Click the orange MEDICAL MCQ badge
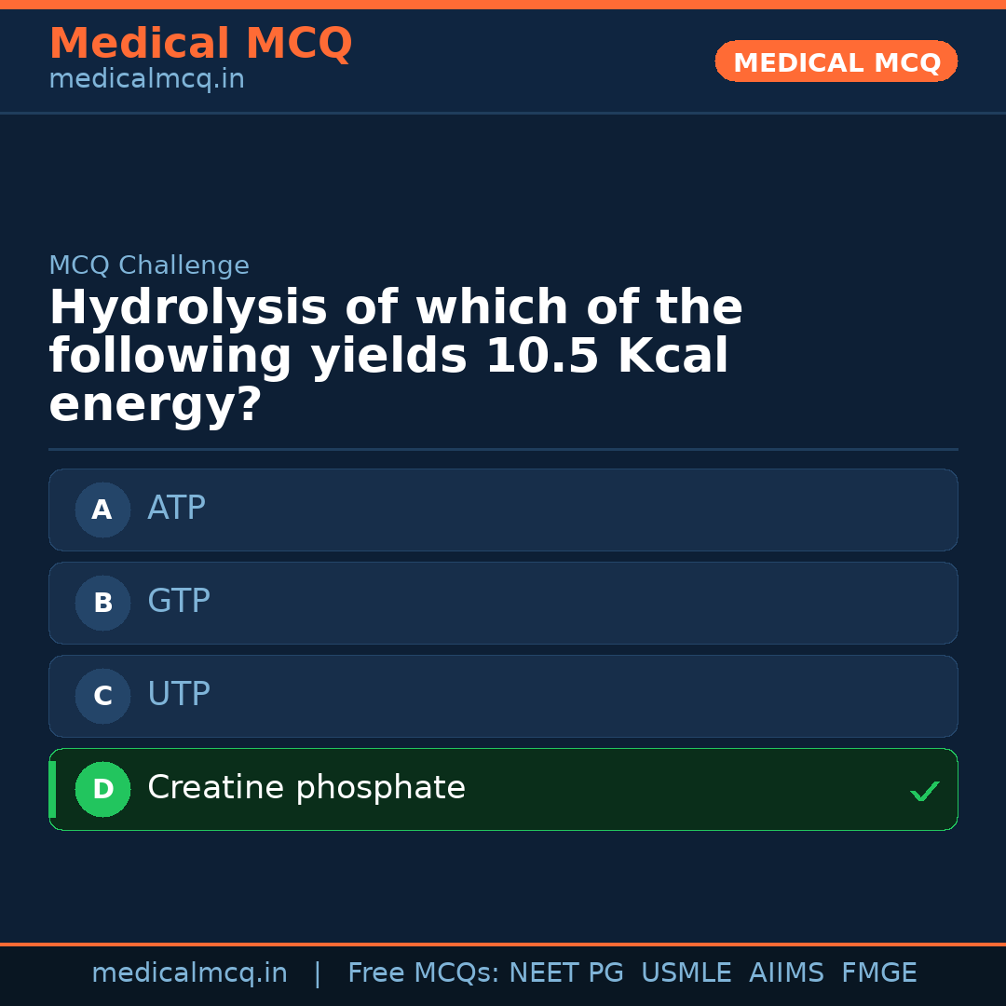1006x1006 pixels. tap(836, 61)
